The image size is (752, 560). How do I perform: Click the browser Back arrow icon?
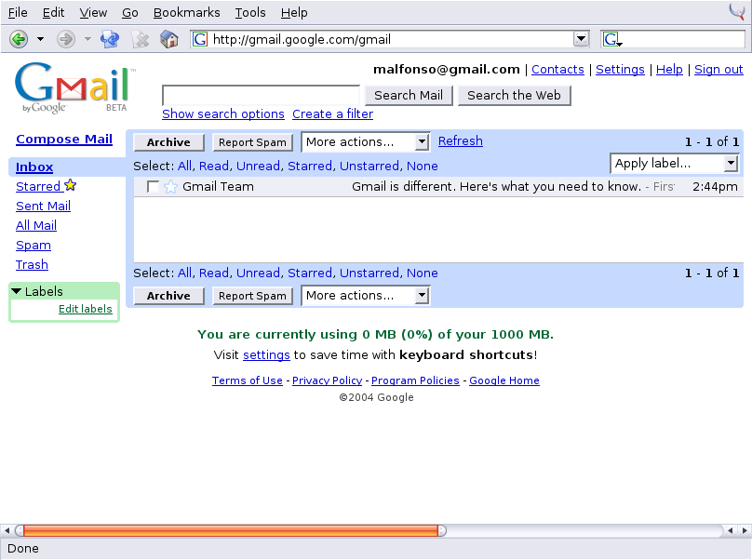tap(19, 39)
